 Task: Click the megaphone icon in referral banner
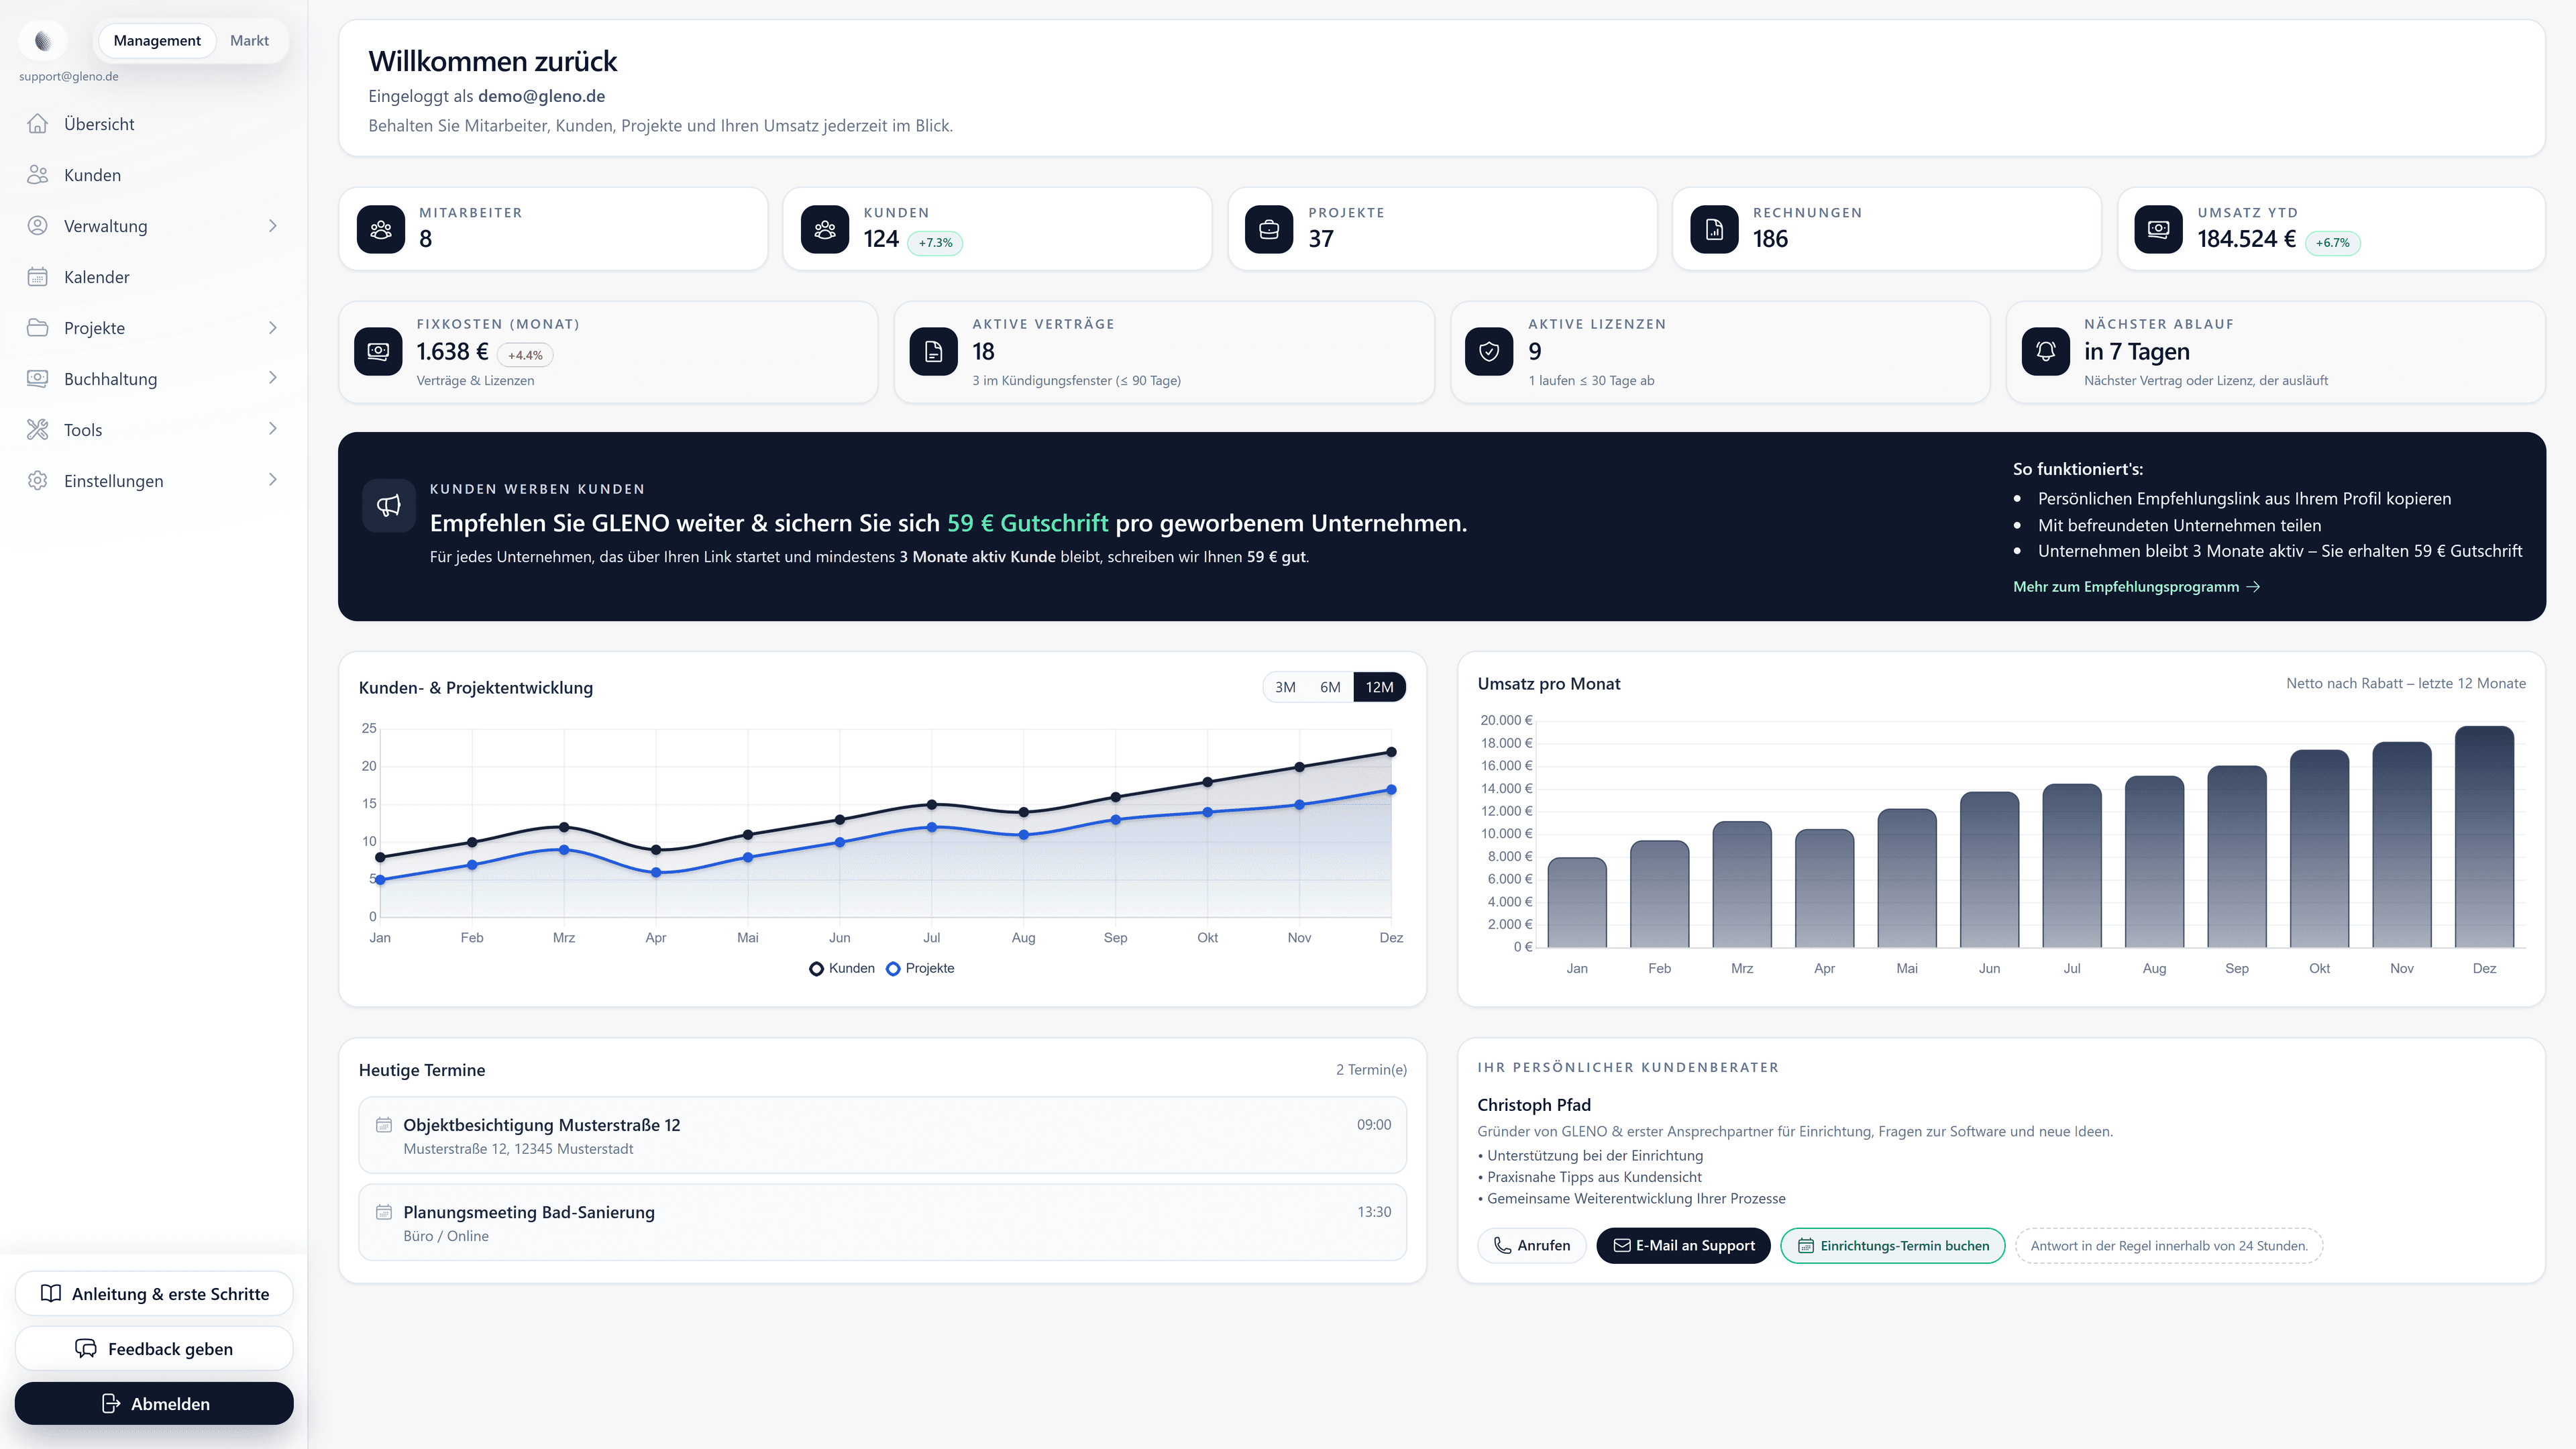389,505
